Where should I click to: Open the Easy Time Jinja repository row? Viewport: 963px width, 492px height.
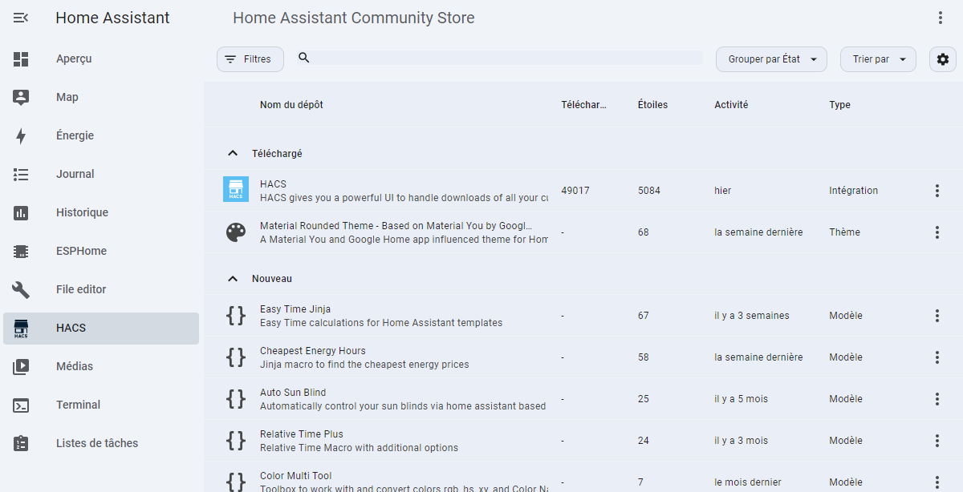tap(583, 316)
